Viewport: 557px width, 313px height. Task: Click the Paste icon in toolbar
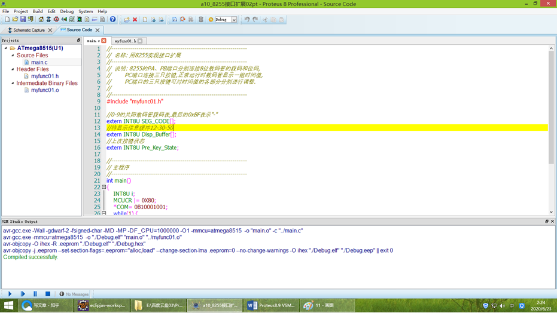point(281,20)
